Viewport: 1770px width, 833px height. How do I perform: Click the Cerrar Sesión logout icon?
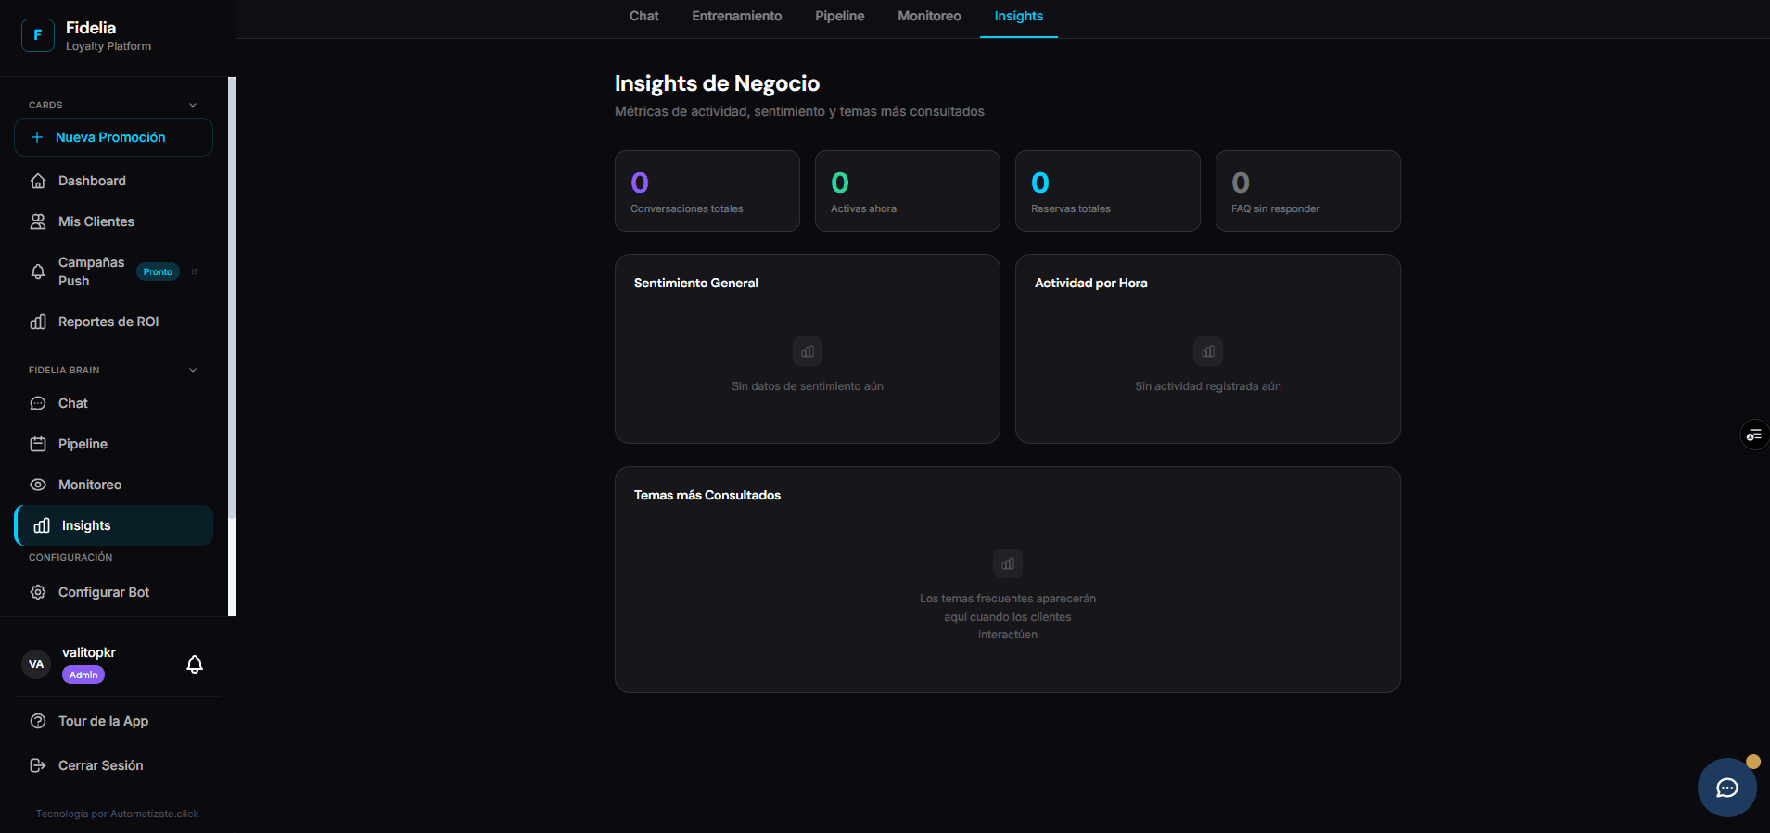pos(38,765)
